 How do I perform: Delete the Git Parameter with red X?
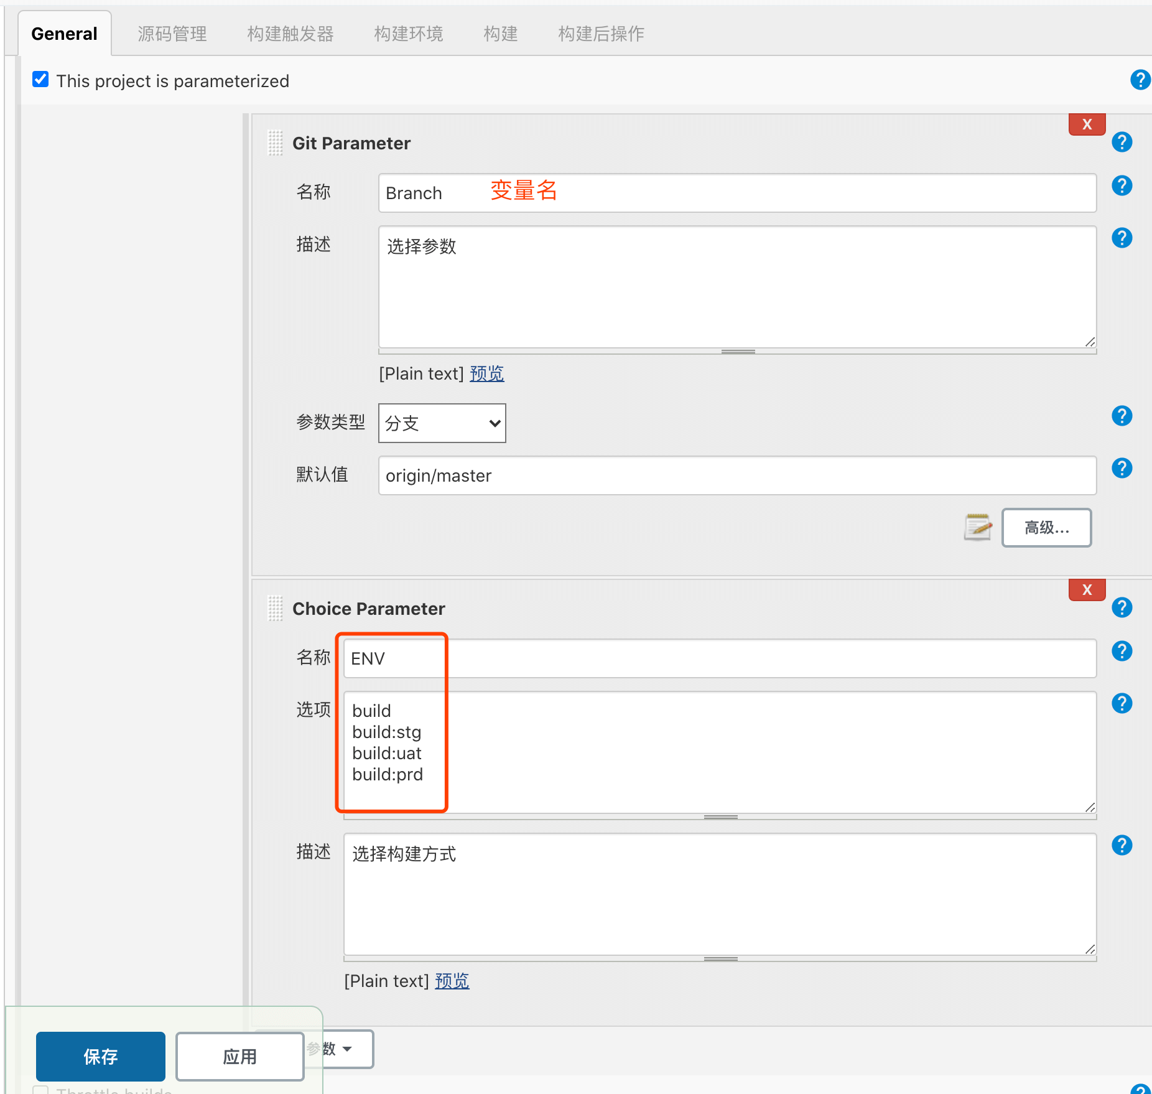pyautogui.click(x=1087, y=124)
